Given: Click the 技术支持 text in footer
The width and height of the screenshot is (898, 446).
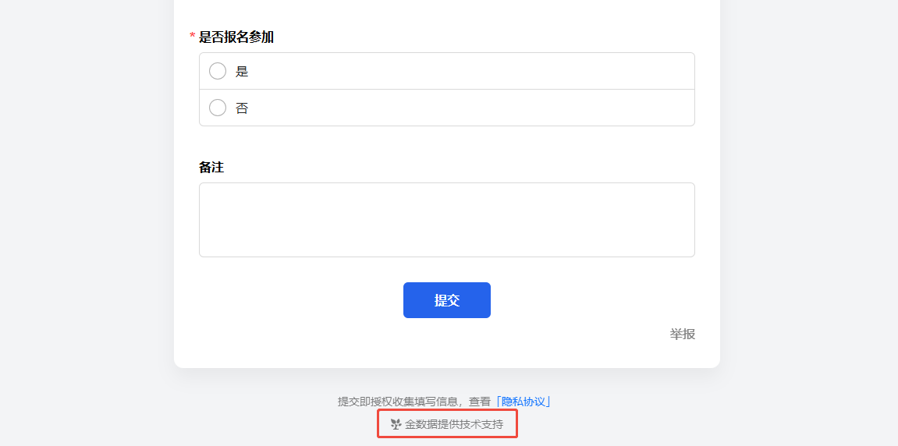Looking at the screenshot, I should click(x=484, y=425).
